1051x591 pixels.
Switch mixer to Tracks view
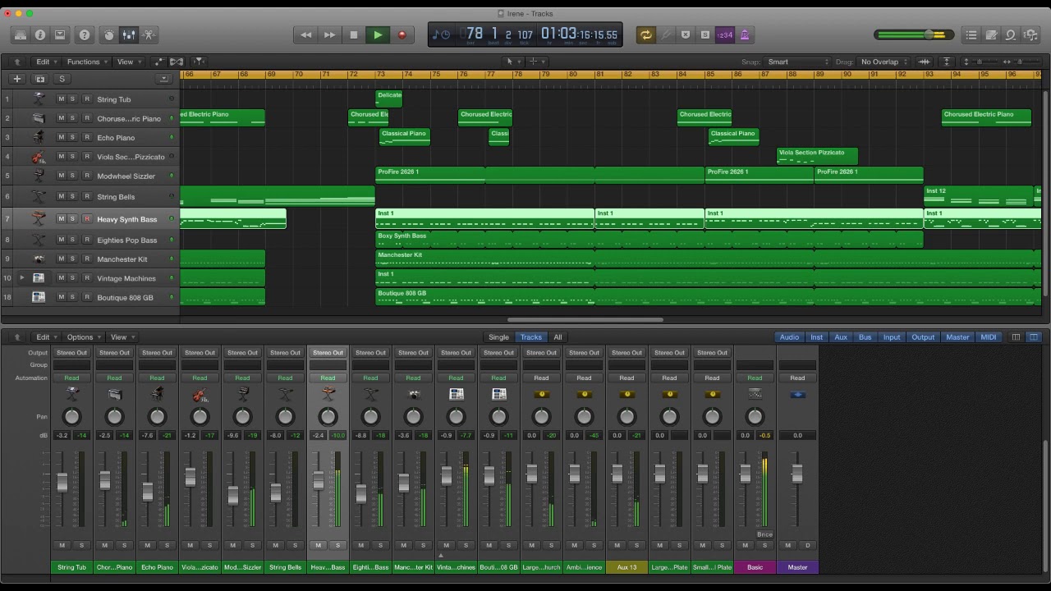[x=531, y=337]
